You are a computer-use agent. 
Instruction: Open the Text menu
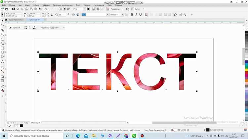click(78, 5)
